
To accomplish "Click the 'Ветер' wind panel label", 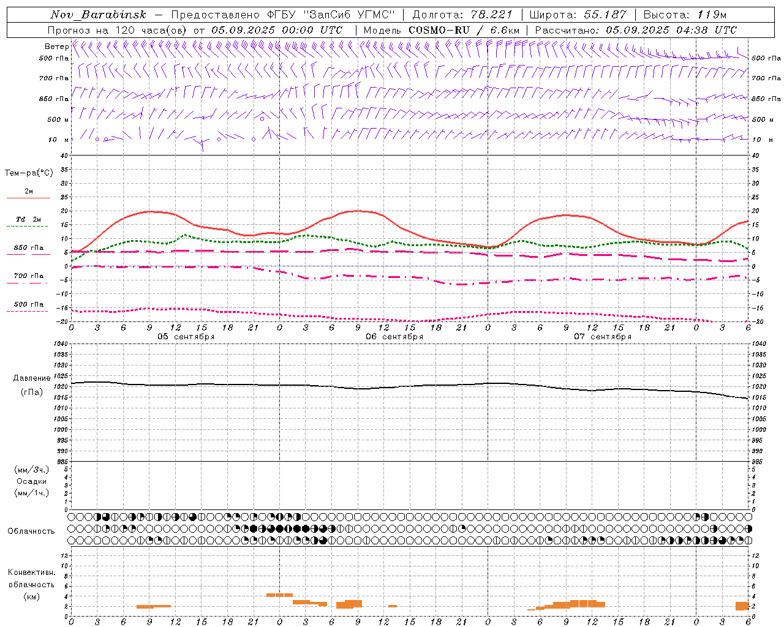I will click(56, 47).
